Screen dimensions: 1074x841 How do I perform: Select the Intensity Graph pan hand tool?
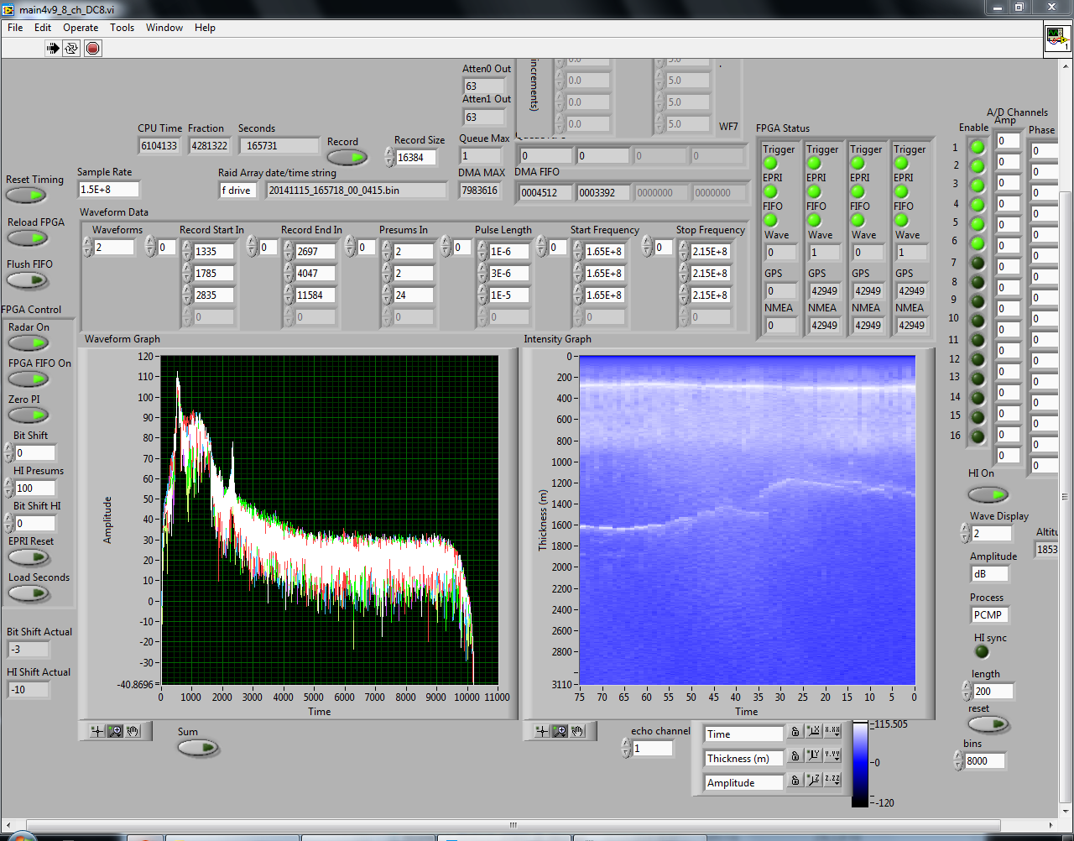click(577, 731)
